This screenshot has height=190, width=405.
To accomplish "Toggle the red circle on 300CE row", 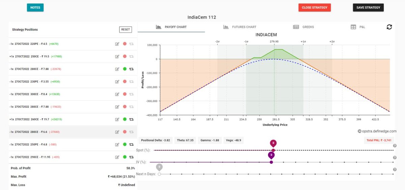I will (125, 94).
